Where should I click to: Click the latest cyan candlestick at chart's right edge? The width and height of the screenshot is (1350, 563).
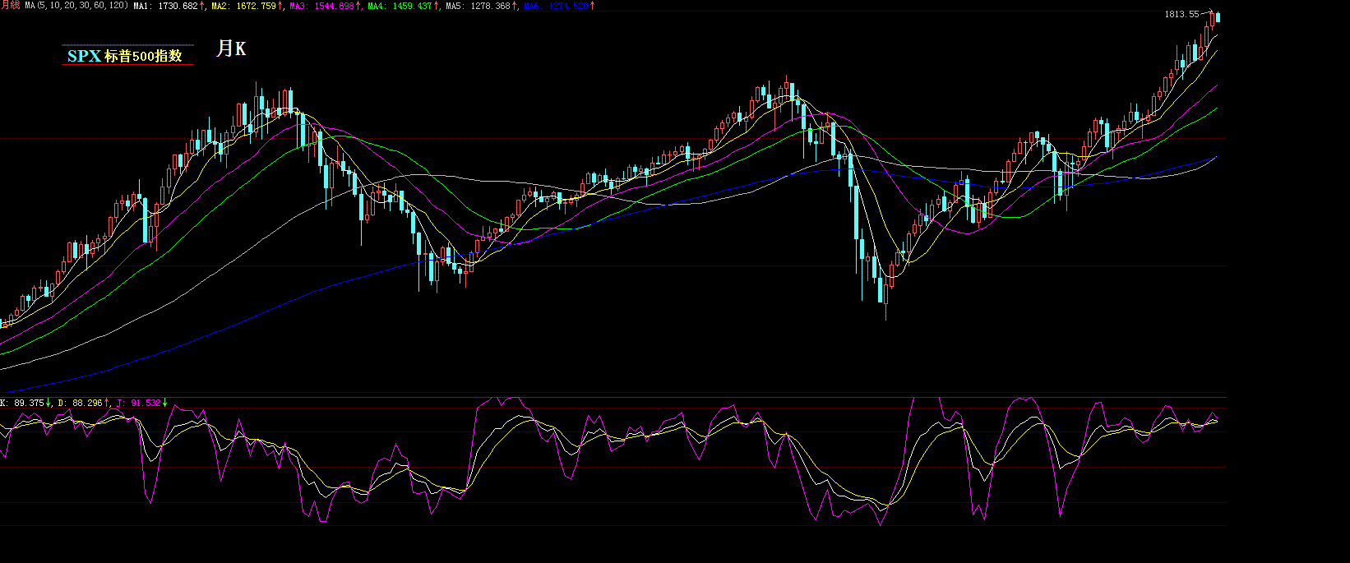[x=1218, y=17]
